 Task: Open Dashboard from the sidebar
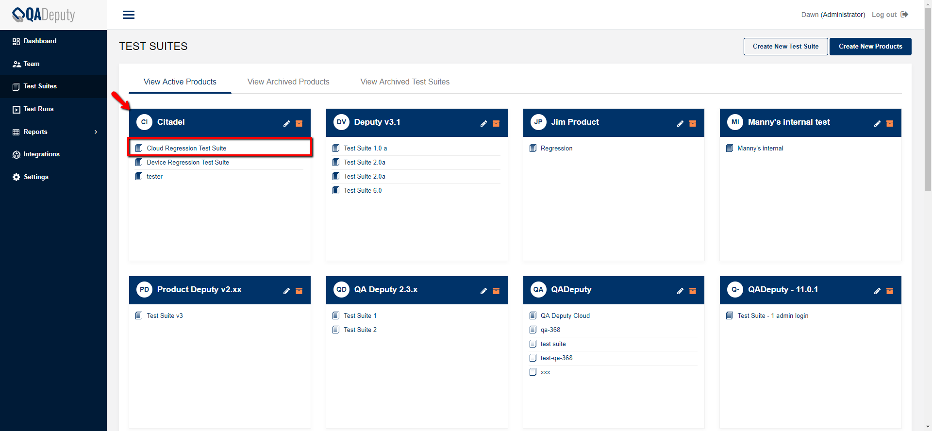(x=53, y=41)
